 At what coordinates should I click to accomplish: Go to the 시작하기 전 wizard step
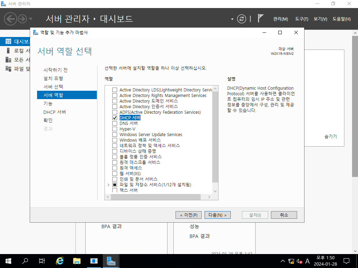(x=56, y=70)
